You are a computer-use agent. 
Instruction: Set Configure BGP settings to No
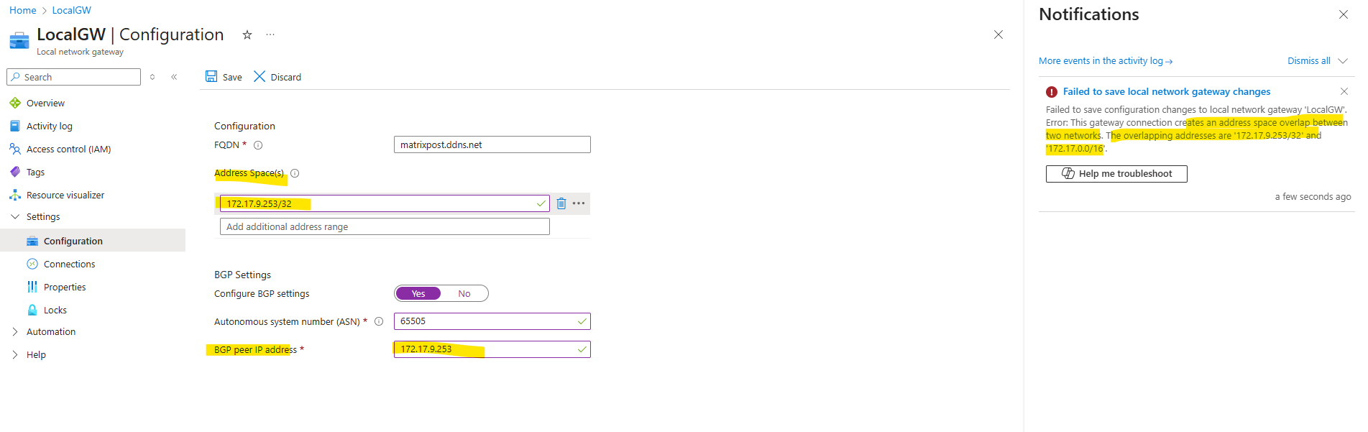click(x=464, y=293)
